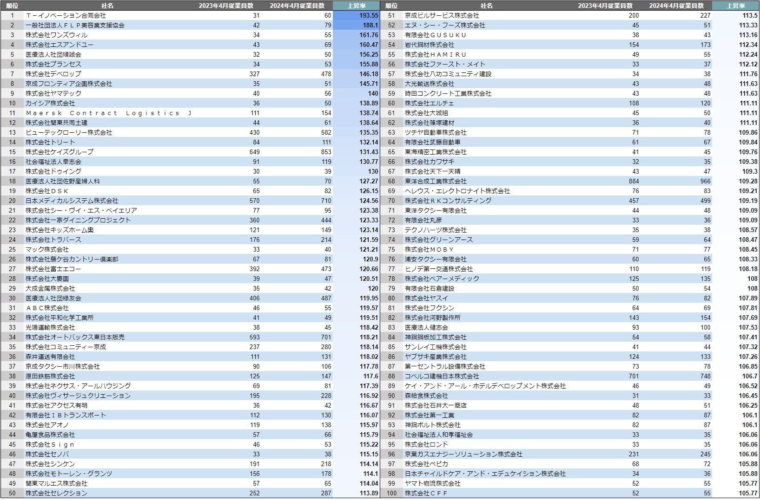760x500 pixels.
Task: Click the 株式会社ＭＯＢＹ name cell
Action: tap(430, 249)
